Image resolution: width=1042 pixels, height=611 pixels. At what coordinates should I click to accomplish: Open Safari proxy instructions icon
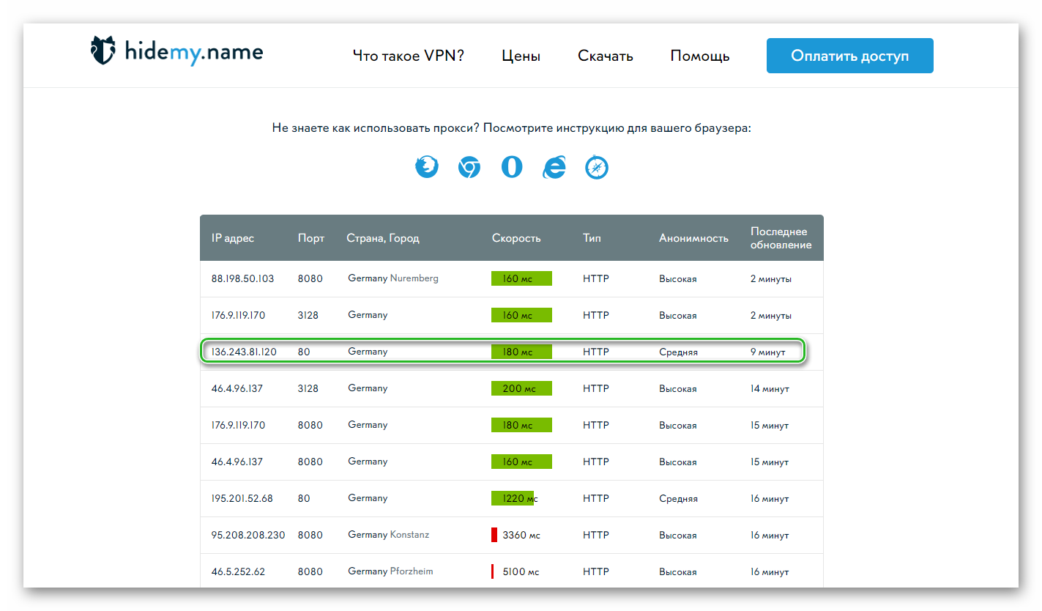point(597,168)
